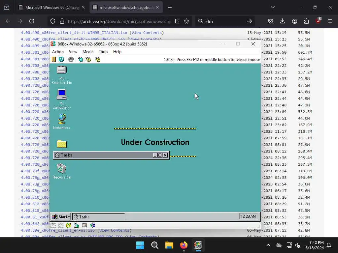This screenshot has height=253, width=338.
Task: Click the archive.org URL address field
Action: click(x=119, y=21)
